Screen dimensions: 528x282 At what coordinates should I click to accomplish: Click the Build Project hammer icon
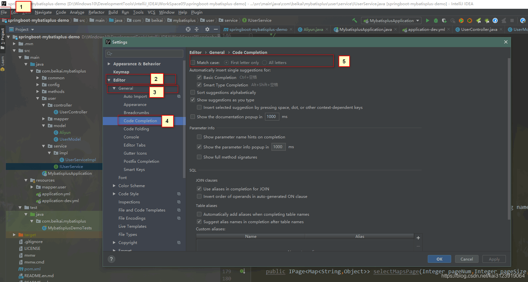(x=355, y=20)
